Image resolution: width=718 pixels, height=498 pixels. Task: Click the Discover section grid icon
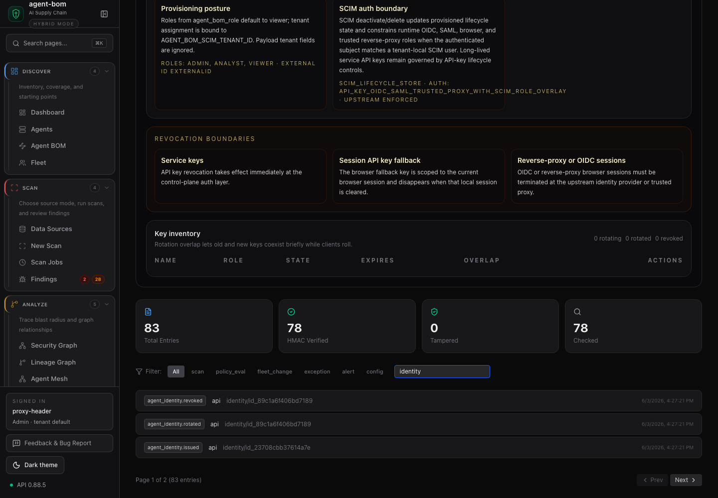pyautogui.click(x=14, y=71)
